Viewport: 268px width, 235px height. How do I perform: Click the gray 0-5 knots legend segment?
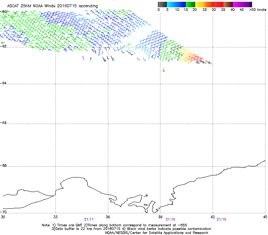point(162,4)
